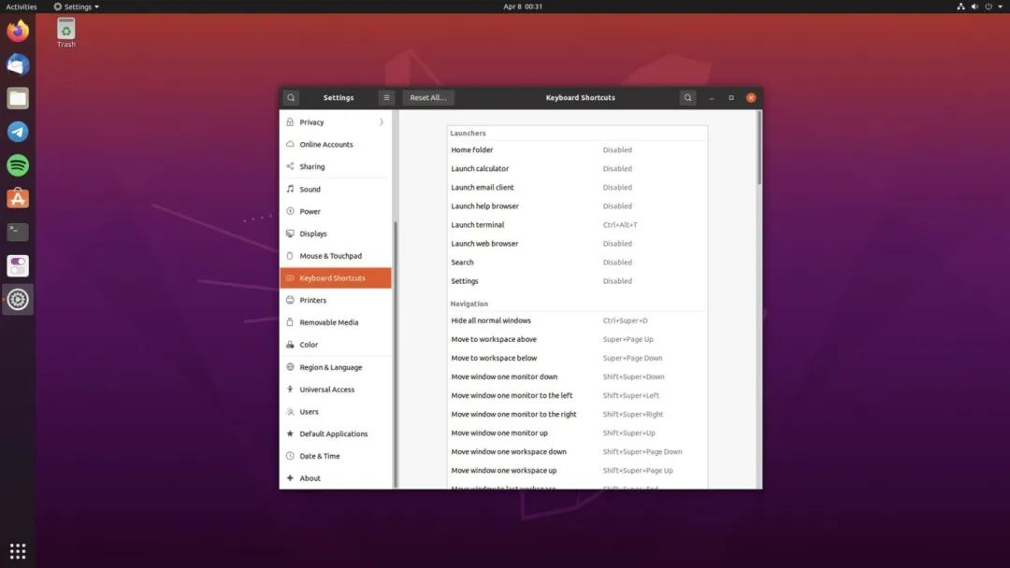Launch Spotify from the dock
This screenshot has height=568, width=1010.
click(18, 165)
